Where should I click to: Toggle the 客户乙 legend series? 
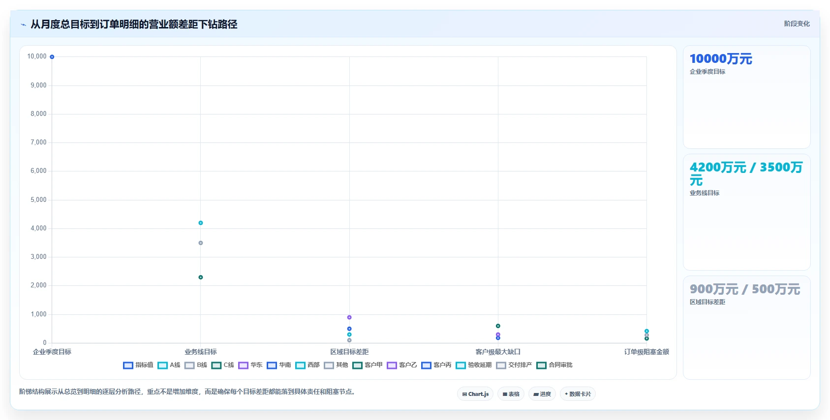[x=402, y=365]
